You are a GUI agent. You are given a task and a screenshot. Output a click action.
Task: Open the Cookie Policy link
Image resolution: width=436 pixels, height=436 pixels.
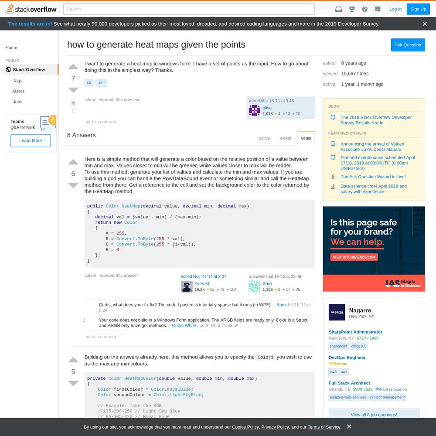pos(245,427)
